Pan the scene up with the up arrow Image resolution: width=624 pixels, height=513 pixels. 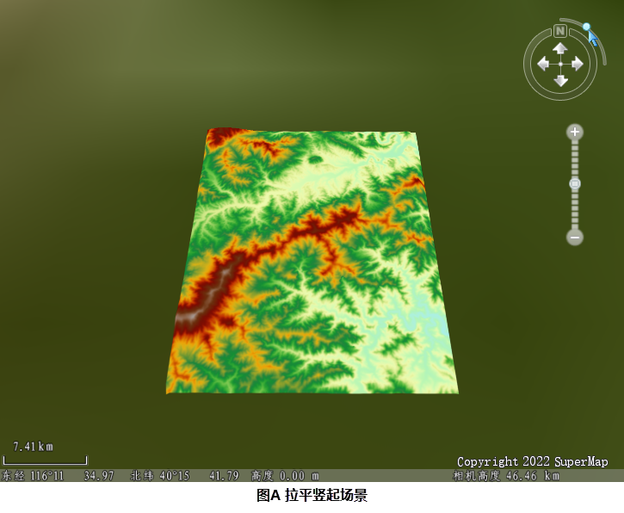click(560, 48)
